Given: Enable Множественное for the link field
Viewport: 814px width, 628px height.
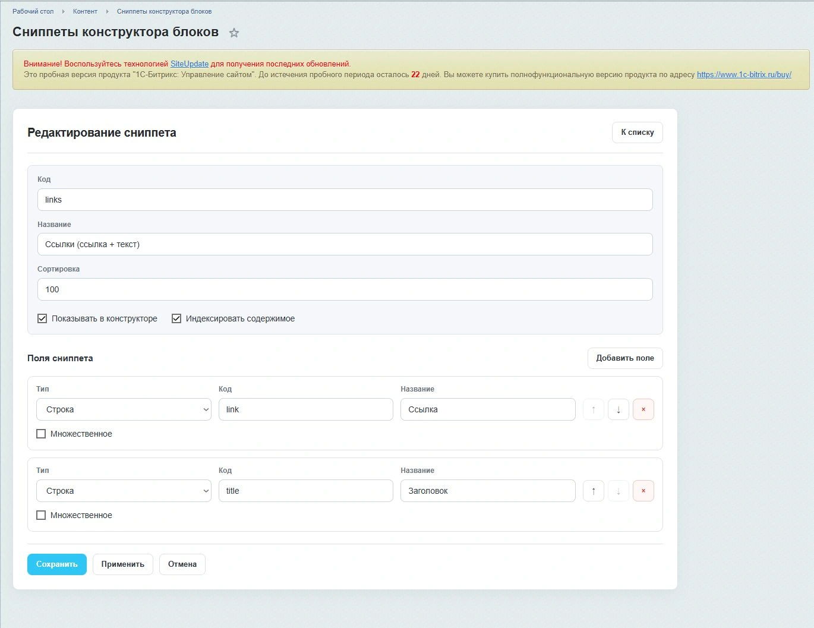Looking at the screenshot, I should (41, 434).
